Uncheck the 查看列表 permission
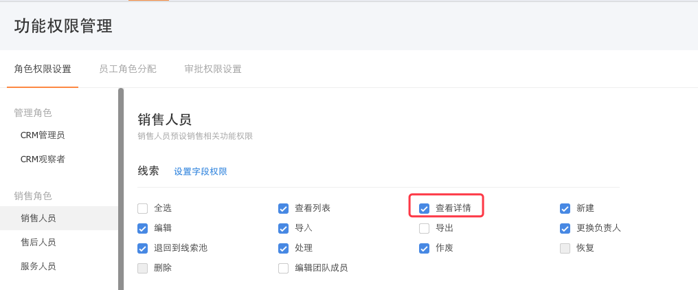This screenshot has width=698, height=290. click(x=283, y=208)
